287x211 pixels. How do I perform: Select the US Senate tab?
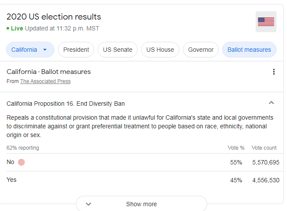coord(118,50)
